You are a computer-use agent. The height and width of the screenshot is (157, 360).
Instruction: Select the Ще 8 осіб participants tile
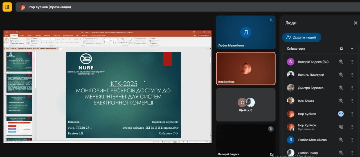(246, 104)
